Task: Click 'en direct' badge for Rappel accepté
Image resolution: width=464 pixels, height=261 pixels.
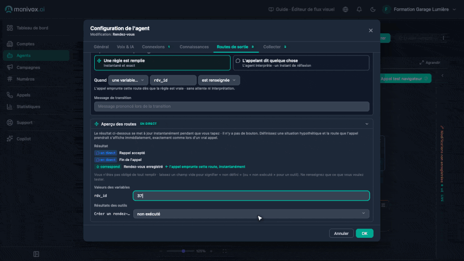Action: (x=105, y=153)
